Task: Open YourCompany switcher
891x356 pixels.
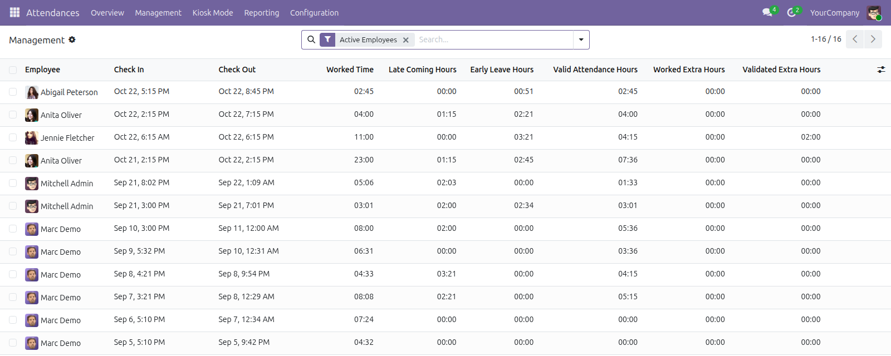Action: click(x=835, y=13)
